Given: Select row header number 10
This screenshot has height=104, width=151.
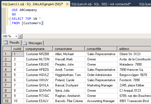Looking at the screenshot, I should click(x=7, y=101).
